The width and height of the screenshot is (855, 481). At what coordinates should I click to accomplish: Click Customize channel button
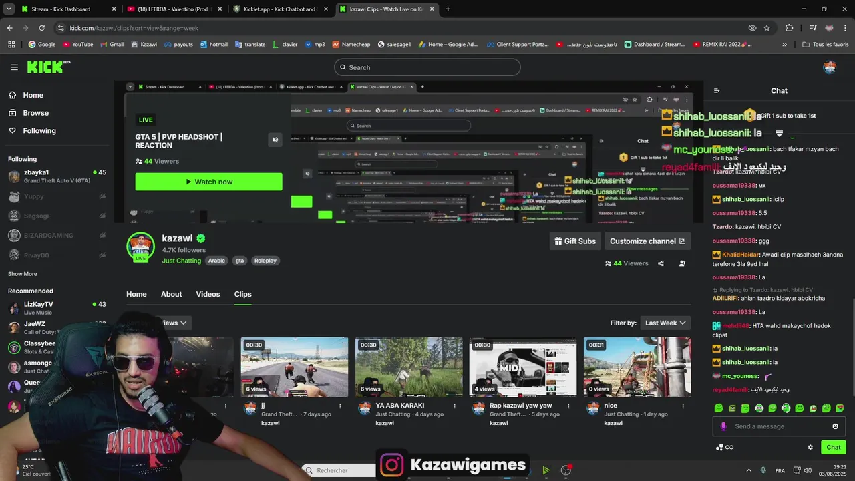[x=647, y=241]
